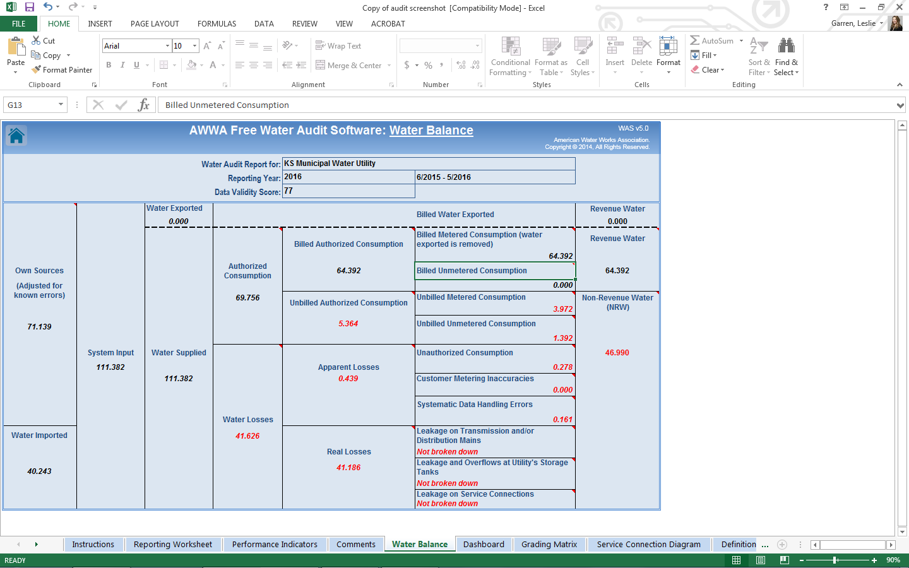
Task: Align text right
Action: [x=268, y=65]
